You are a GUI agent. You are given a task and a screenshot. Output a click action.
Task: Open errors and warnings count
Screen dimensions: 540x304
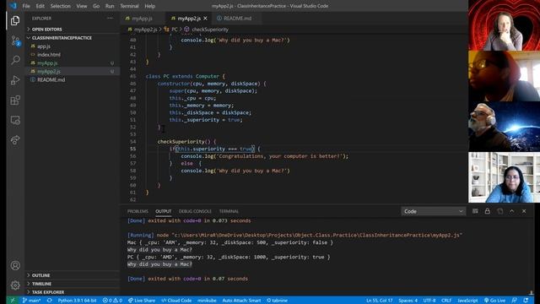[x=112, y=301]
